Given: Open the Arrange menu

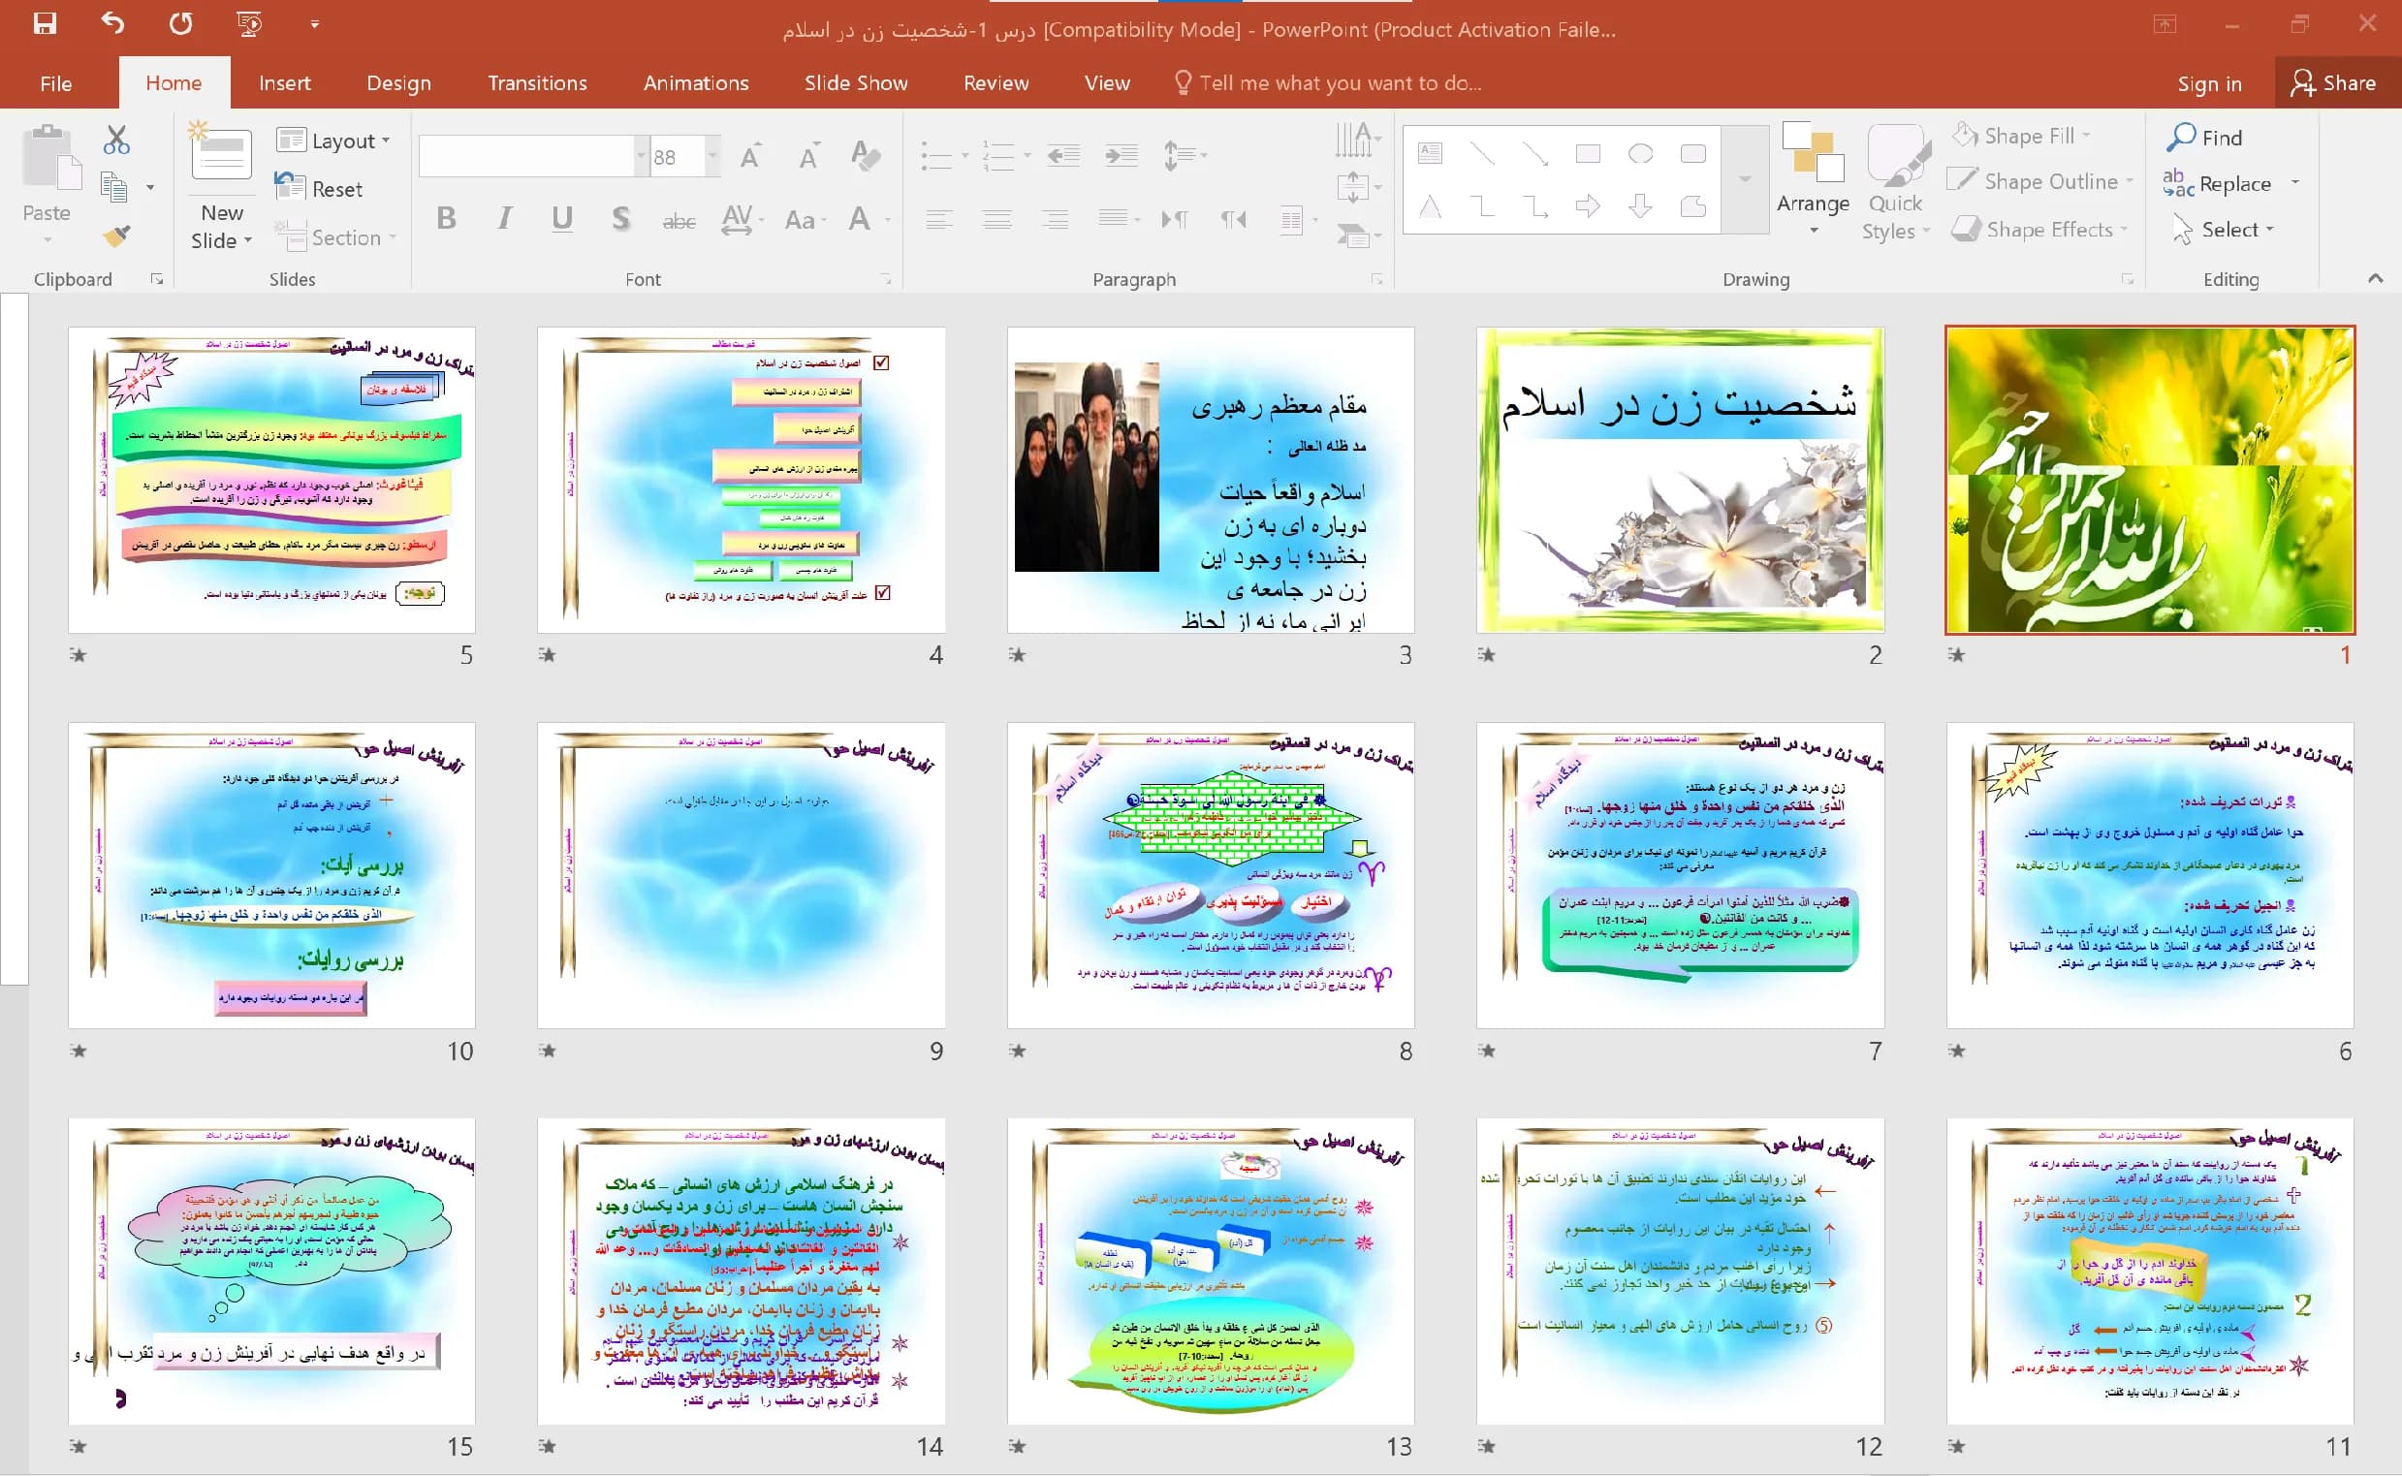Looking at the screenshot, I should pos(1813,178).
